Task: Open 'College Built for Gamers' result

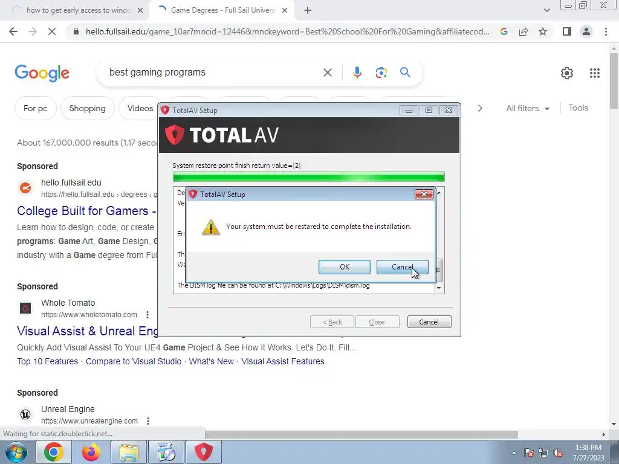Action: coord(86,211)
